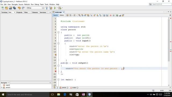
Task: Open the Refactor menu
Action: [27, 4]
